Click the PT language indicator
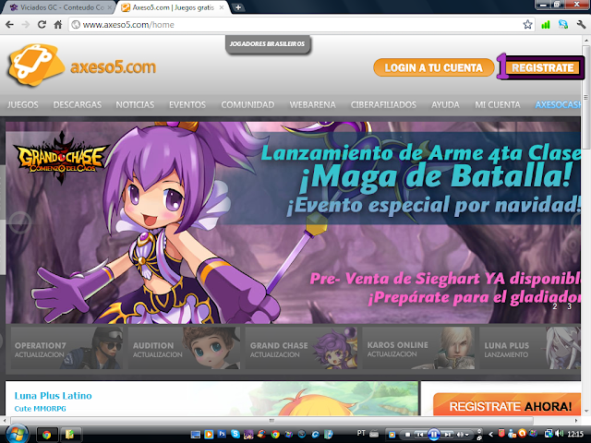This screenshot has width=591, height=443. coord(361,433)
